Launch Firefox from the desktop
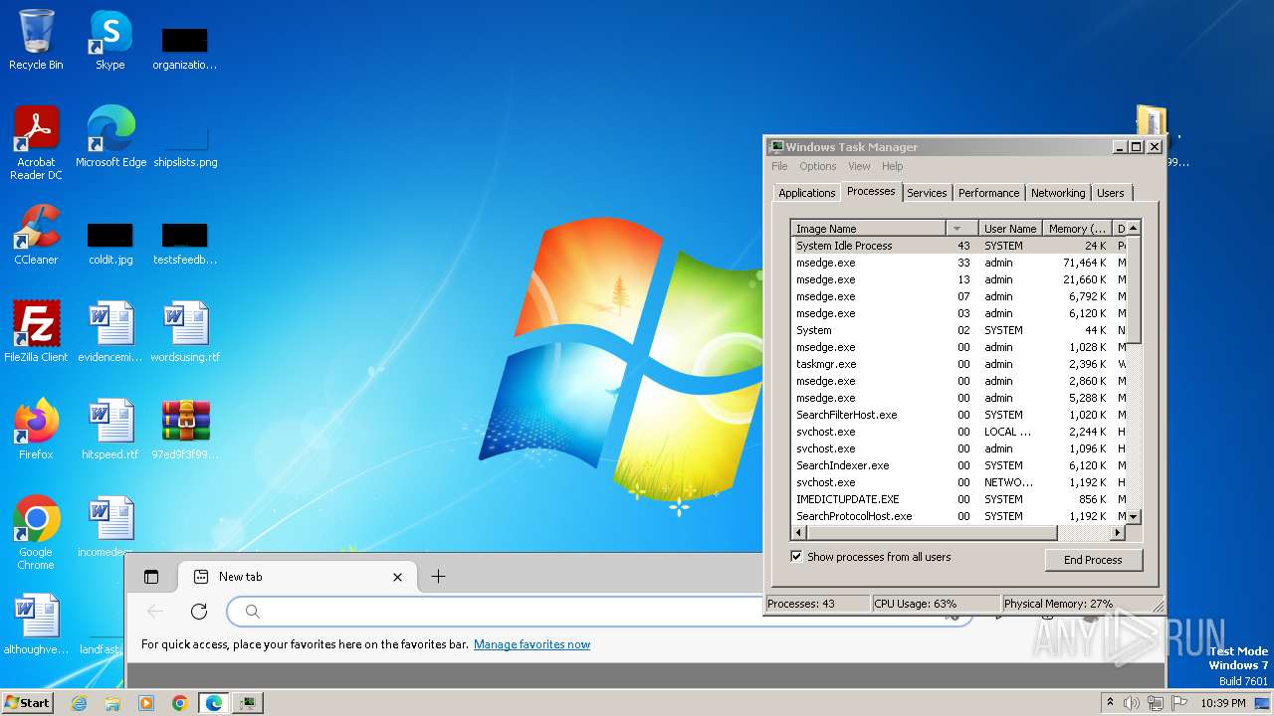The height and width of the screenshot is (716, 1274). click(36, 430)
